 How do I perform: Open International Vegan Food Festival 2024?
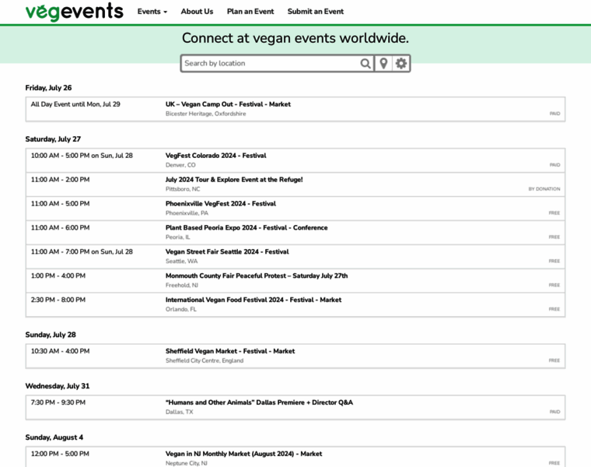click(x=254, y=300)
